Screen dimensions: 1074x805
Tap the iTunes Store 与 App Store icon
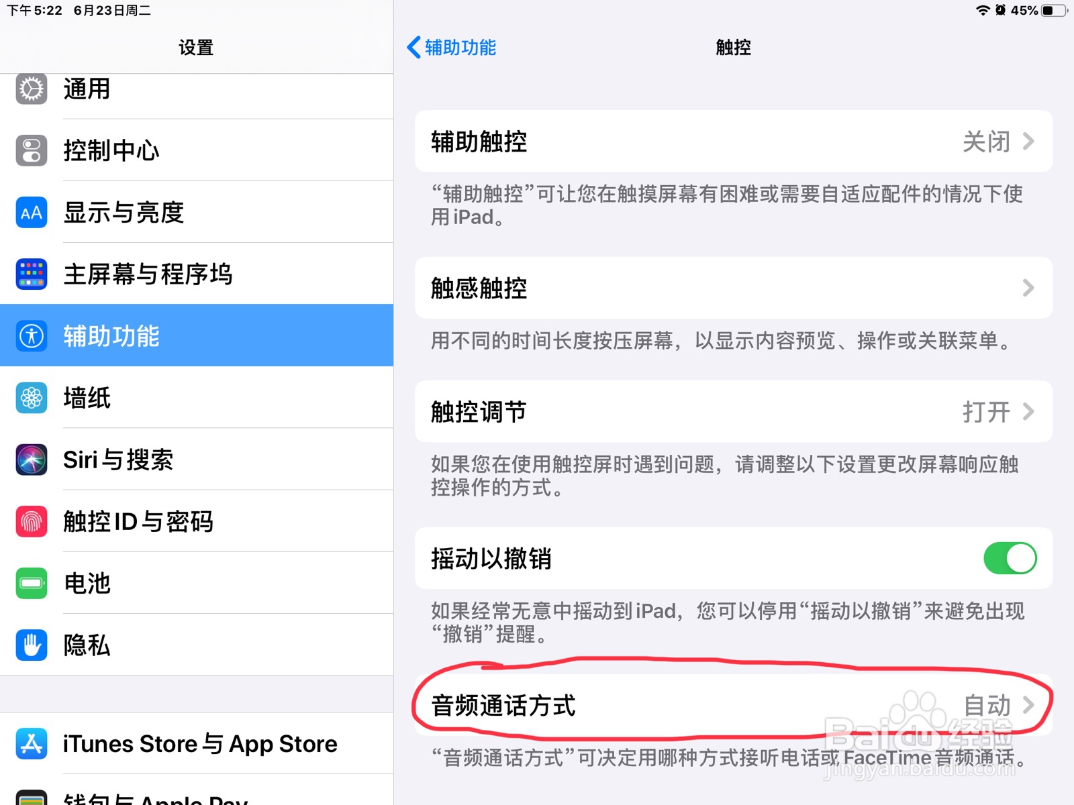[32, 743]
